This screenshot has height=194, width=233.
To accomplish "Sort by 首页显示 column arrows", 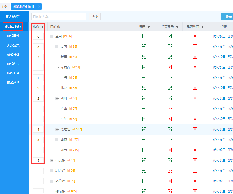I will click(177, 27).
